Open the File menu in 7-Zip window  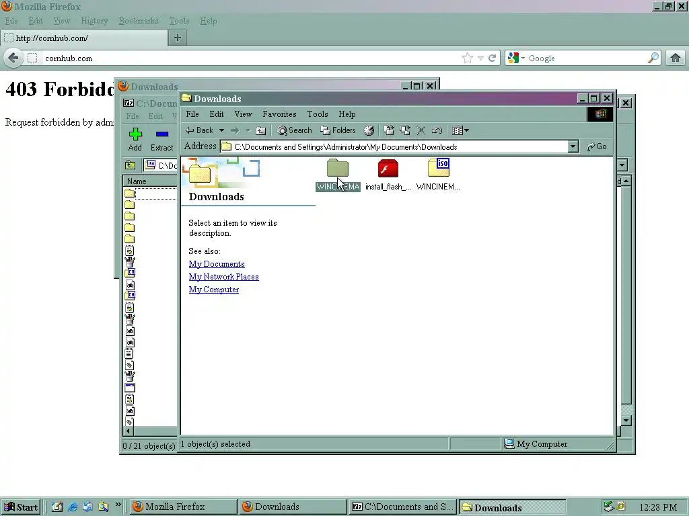click(133, 116)
